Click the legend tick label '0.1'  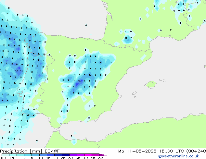[4, 158]
